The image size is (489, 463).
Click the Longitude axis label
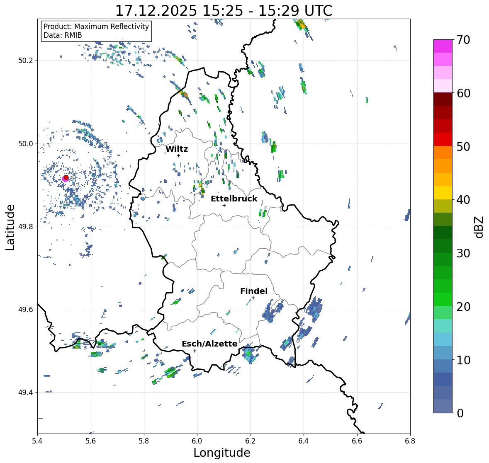tap(222, 453)
